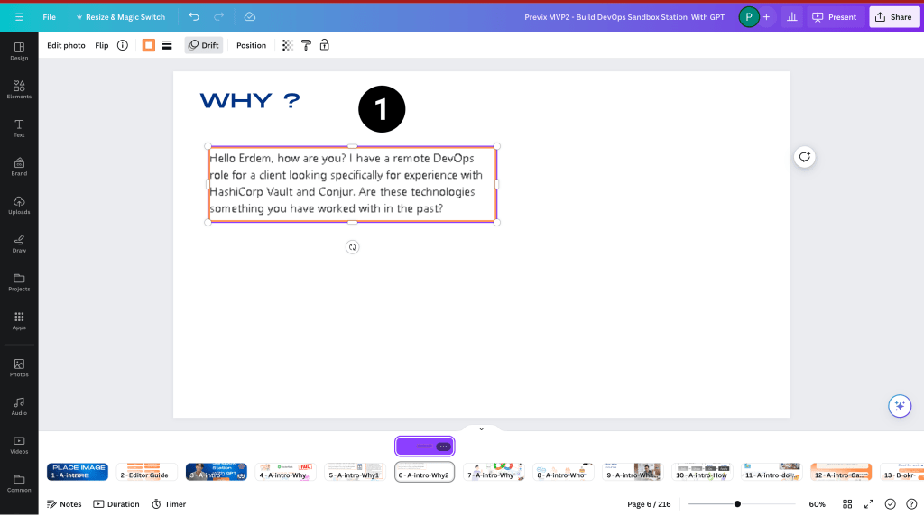Open the Videos panel

pyautogui.click(x=19, y=445)
